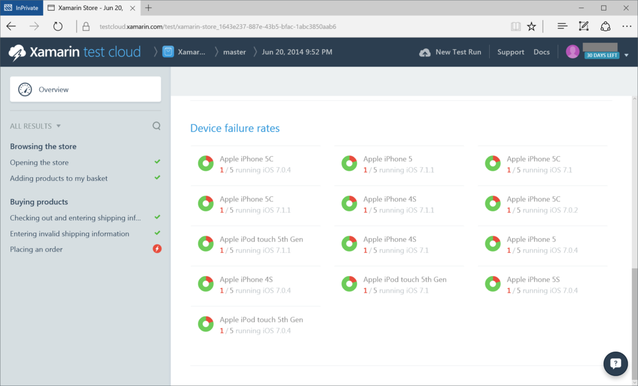Image resolution: width=638 pixels, height=386 pixels.
Task: Select the Xamar... app breadcrumb text
Action: tap(192, 52)
